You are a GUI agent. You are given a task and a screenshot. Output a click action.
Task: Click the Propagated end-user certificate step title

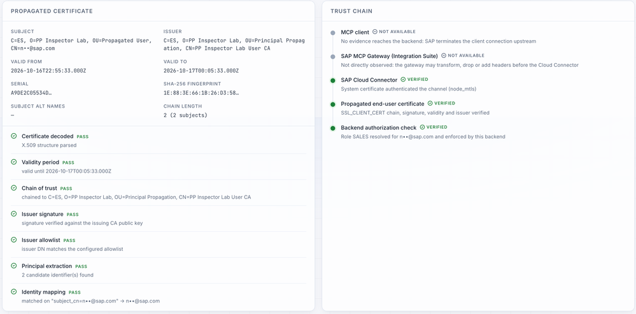click(383, 104)
